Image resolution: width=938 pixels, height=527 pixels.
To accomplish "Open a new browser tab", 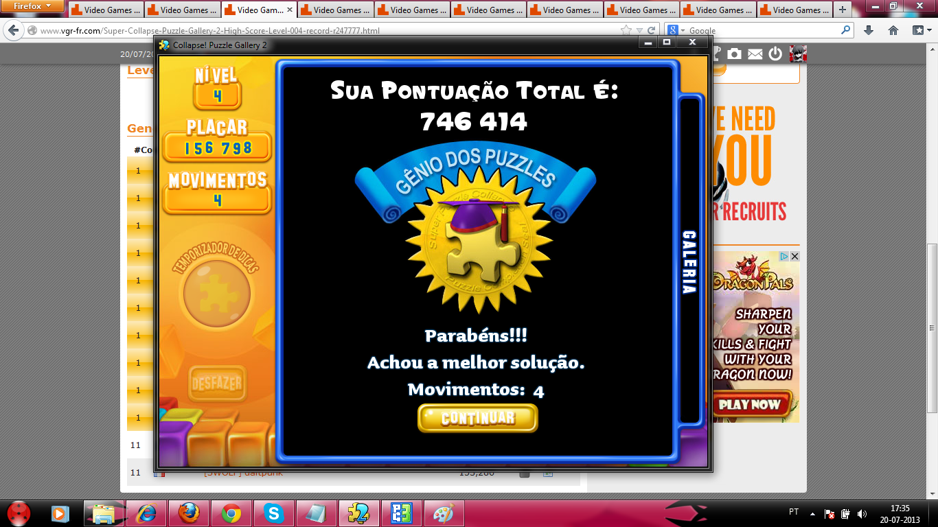I will tap(843, 10).
